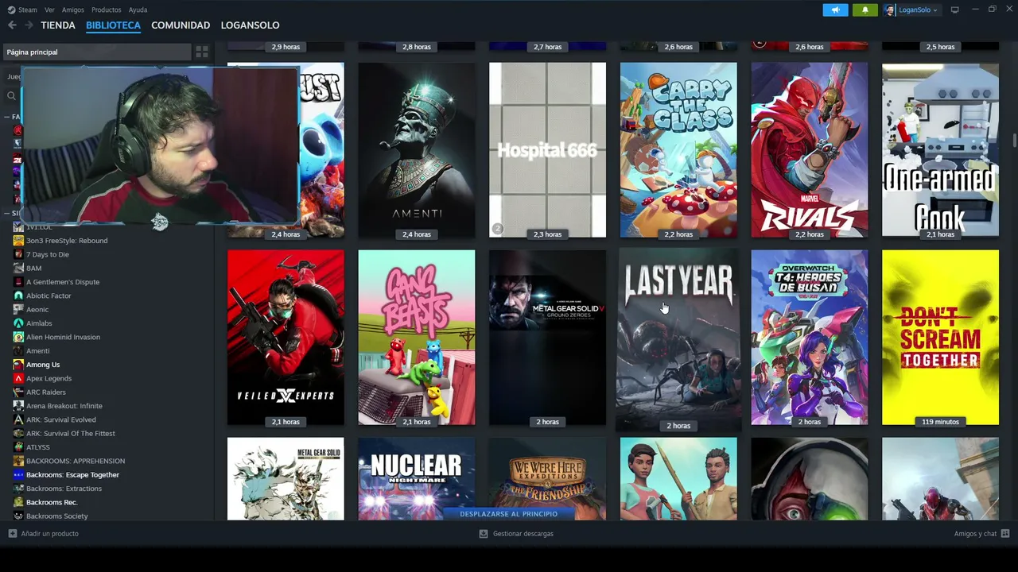Click the library search magnifier icon
Viewport: 1018px width, 572px height.
click(x=11, y=96)
